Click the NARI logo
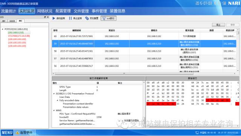 234,3
